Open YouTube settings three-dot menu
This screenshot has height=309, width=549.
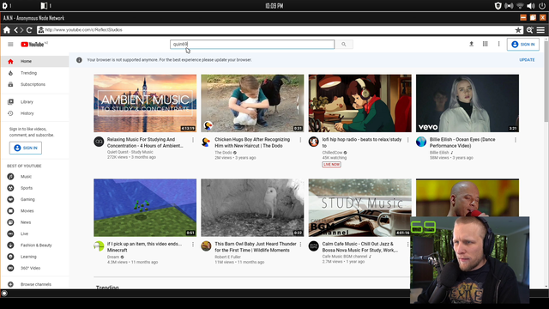click(x=498, y=44)
